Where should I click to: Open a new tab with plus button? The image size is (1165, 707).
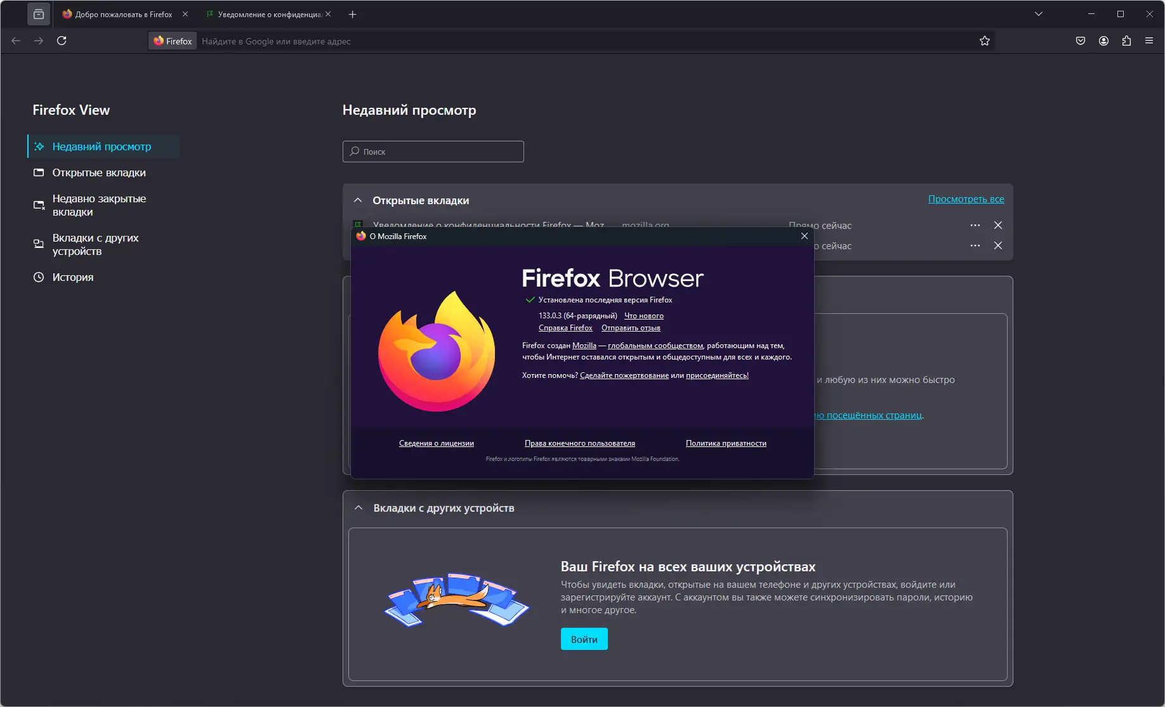[x=353, y=14]
